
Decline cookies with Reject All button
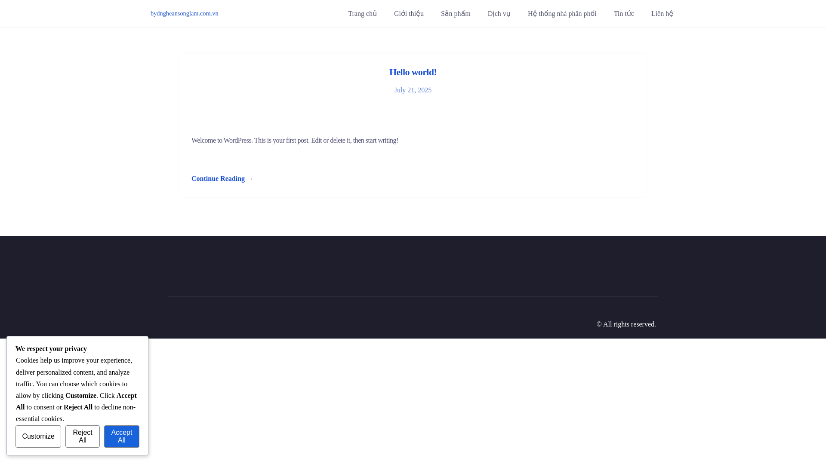coord(83,437)
